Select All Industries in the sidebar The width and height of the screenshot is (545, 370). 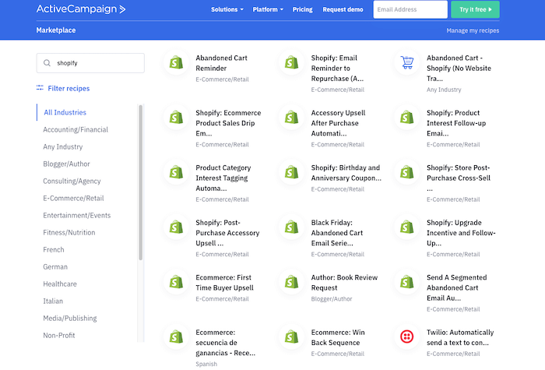(65, 112)
